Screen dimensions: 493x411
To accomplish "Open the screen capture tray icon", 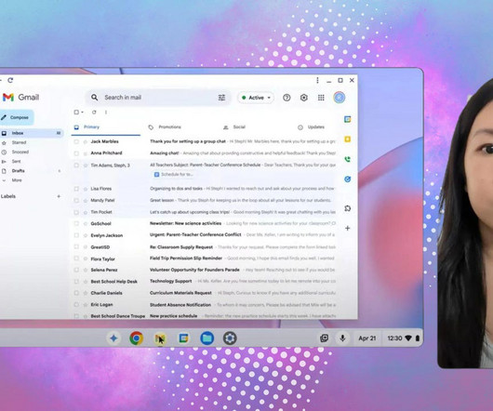I will pyautogui.click(x=324, y=338).
